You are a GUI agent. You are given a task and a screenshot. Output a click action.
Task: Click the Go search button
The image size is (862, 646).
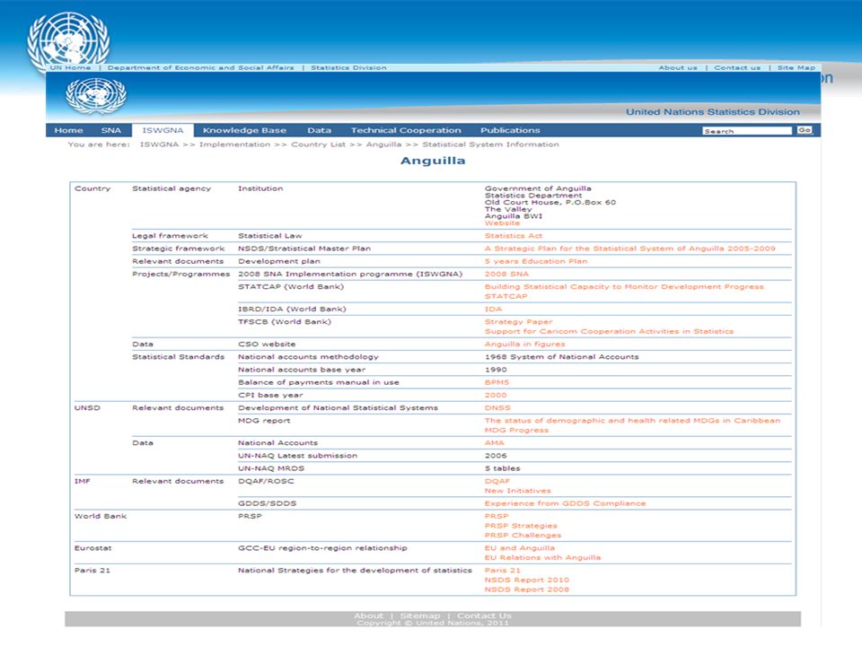[x=805, y=130]
